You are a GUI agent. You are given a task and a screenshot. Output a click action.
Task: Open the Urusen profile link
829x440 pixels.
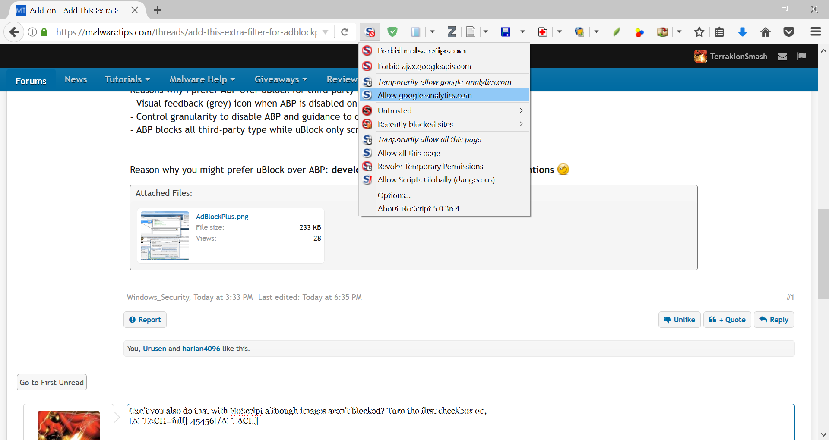click(x=155, y=349)
